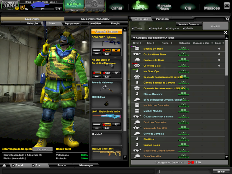Select the Colete do Brasil vest icon
This screenshot has width=232, height=174.
137,66
